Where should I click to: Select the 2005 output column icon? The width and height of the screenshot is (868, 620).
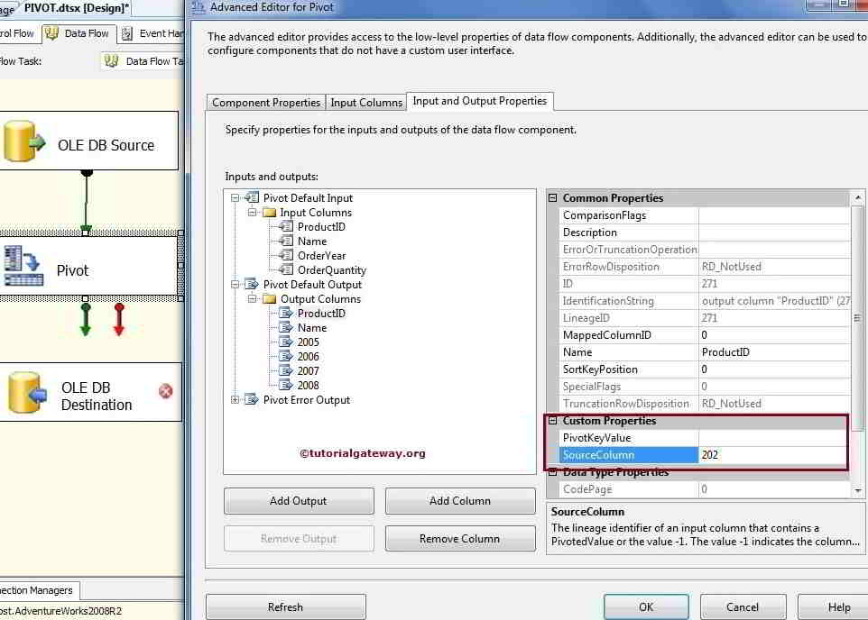(286, 342)
